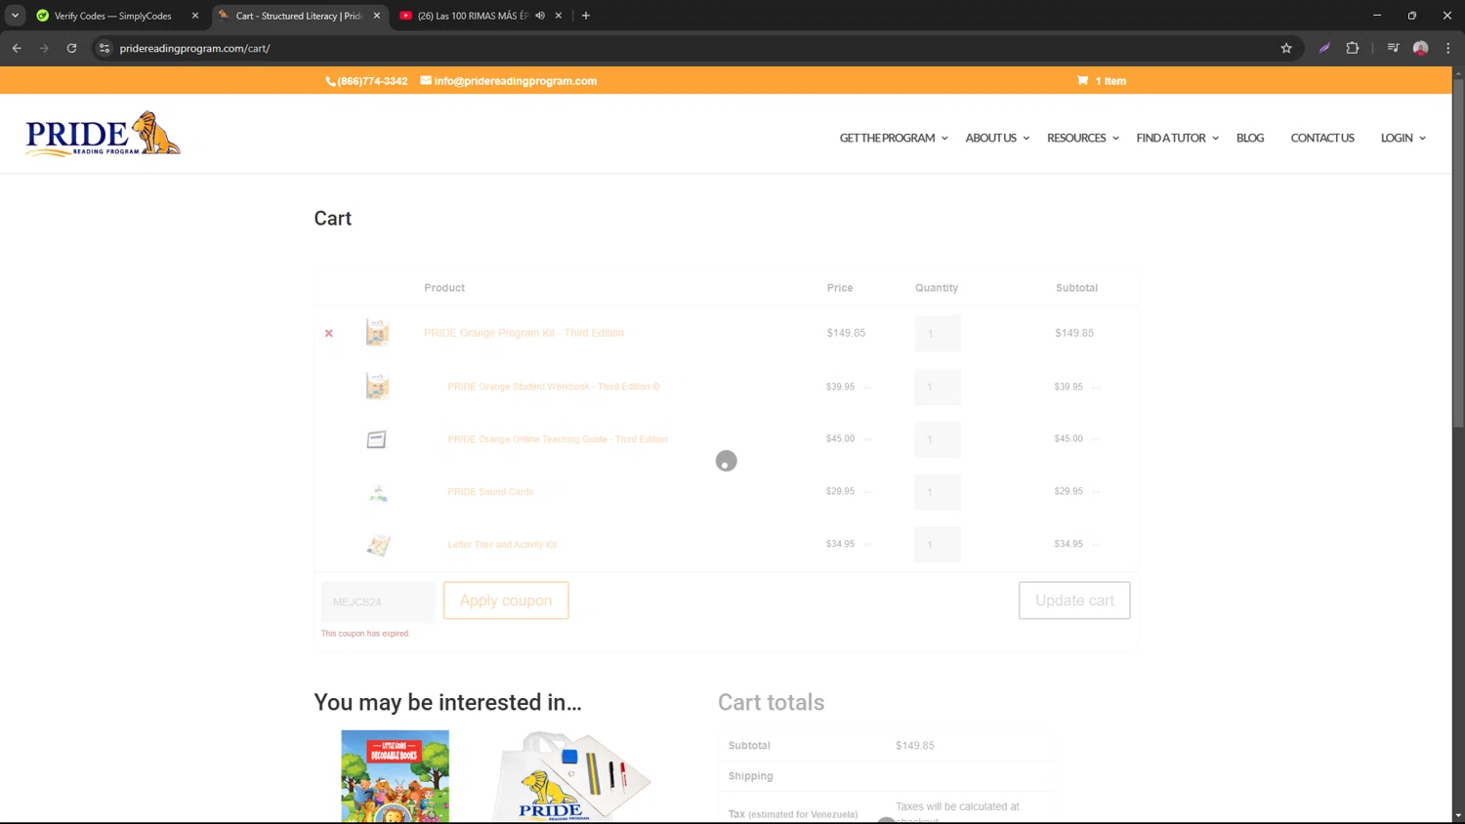Go back with browser back arrow

pos(17,48)
